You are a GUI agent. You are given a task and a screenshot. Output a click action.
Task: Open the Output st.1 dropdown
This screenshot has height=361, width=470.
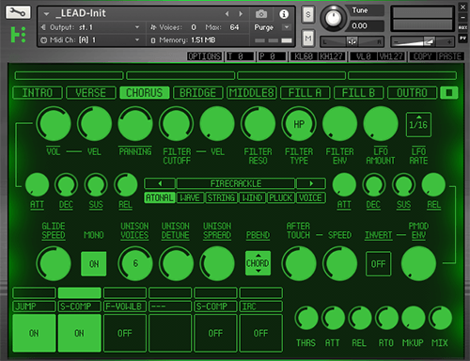click(x=137, y=27)
